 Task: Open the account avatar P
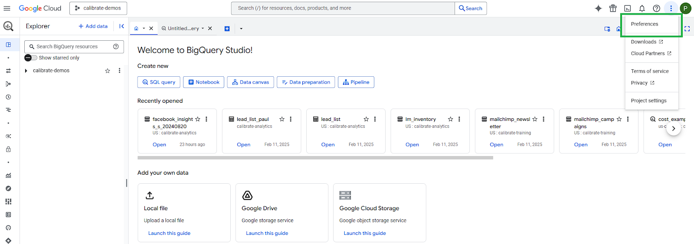685,8
